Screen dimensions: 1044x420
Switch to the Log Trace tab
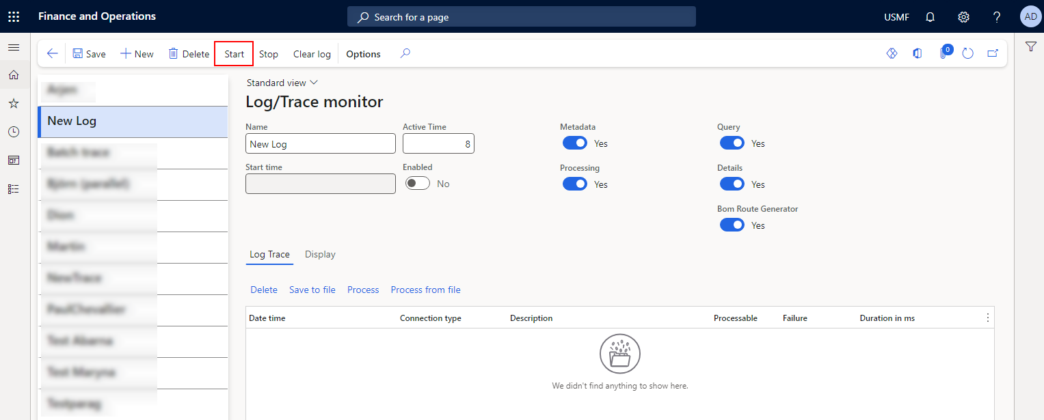click(x=269, y=255)
